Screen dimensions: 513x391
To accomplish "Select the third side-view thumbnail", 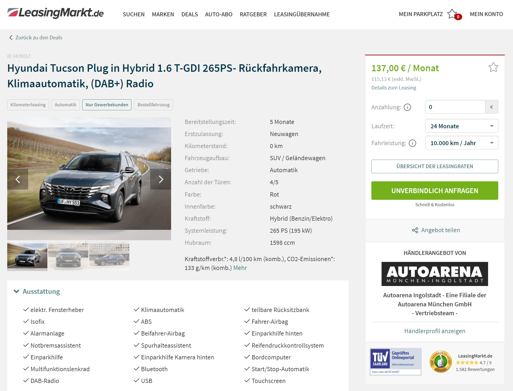I will (109, 256).
